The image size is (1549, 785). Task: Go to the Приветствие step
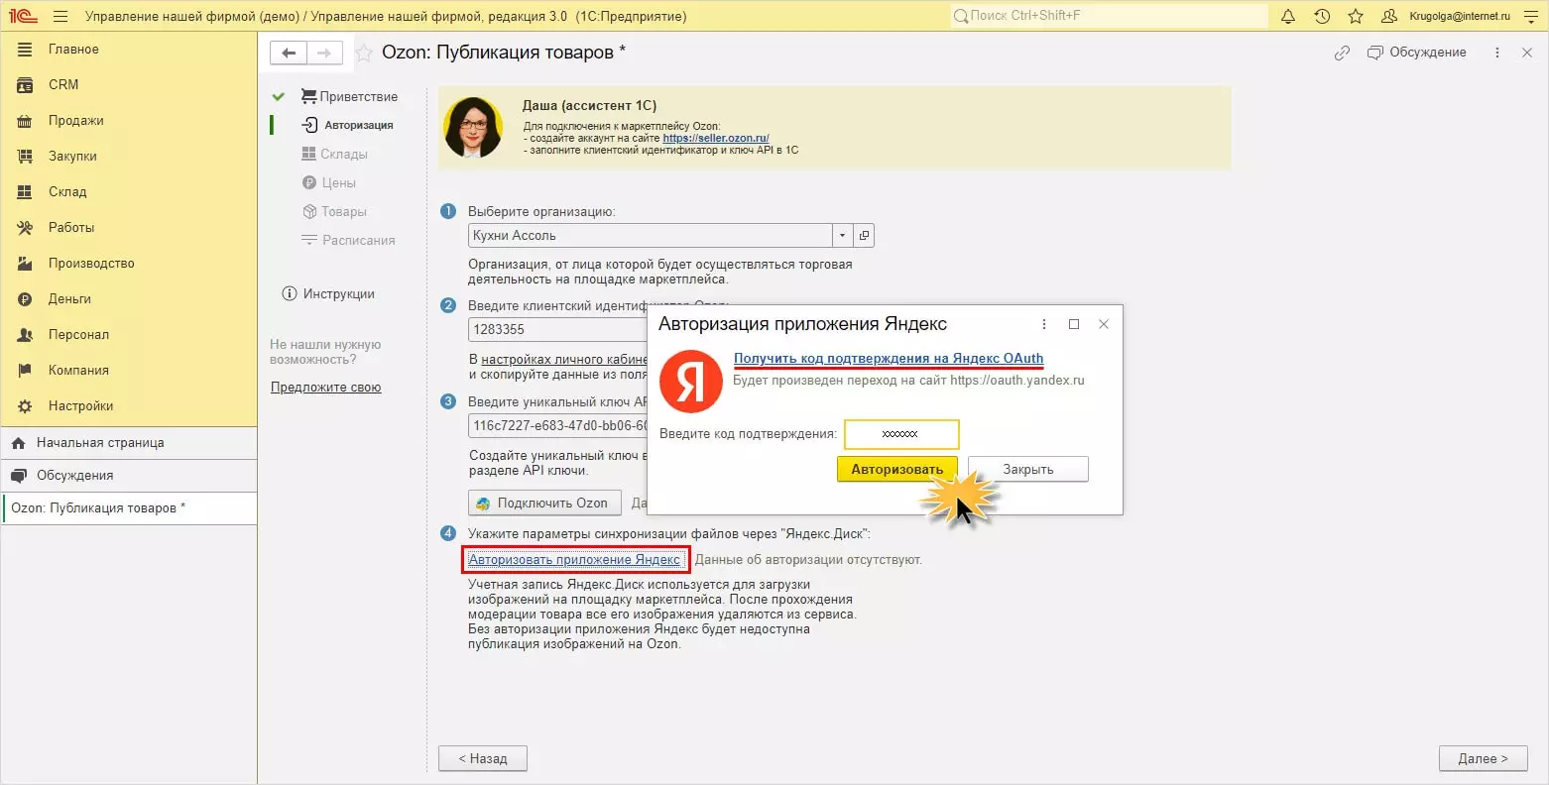coord(349,97)
